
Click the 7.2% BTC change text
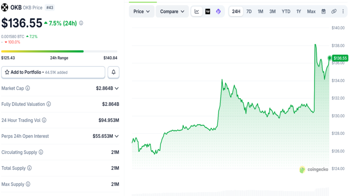33,37
